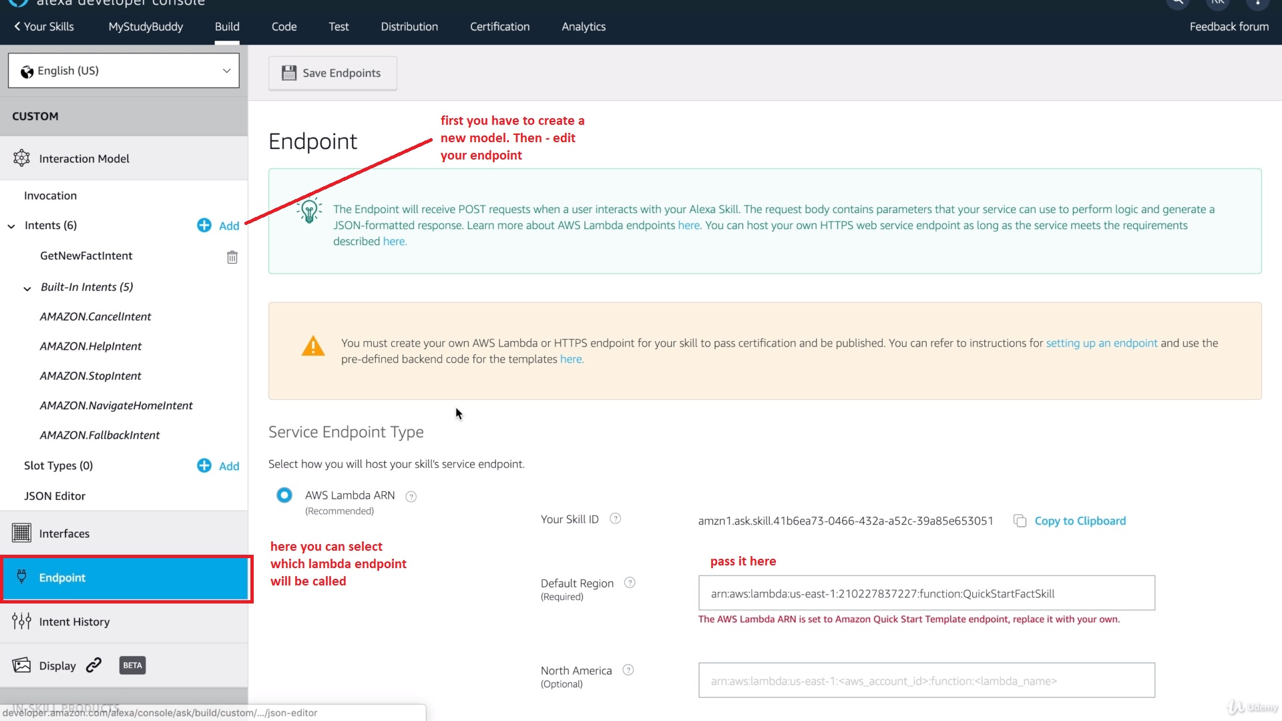Open the English (US) language dropdown
The width and height of the screenshot is (1282, 721).
pyautogui.click(x=124, y=71)
